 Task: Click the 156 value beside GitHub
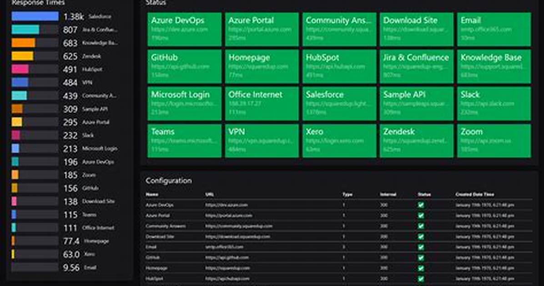click(x=71, y=188)
